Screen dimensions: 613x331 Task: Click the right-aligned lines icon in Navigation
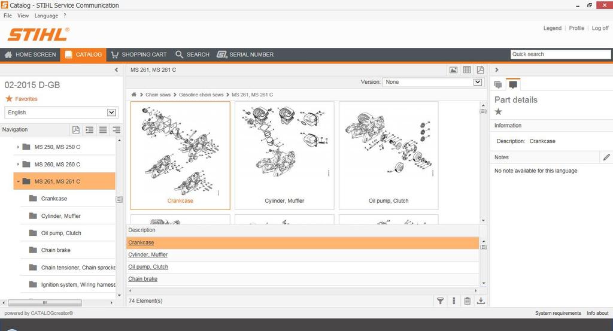116,130
